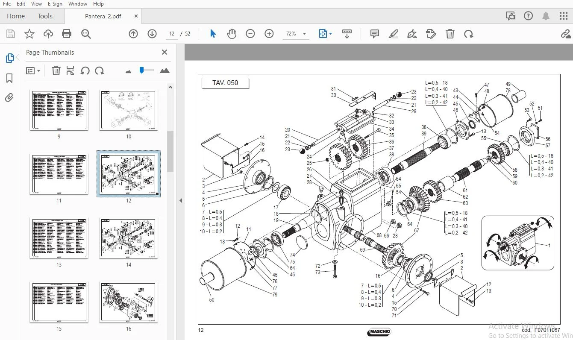This screenshot has width=573, height=340.
Task: Open Help with the question mark icon
Action: pyautogui.click(x=528, y=16)
